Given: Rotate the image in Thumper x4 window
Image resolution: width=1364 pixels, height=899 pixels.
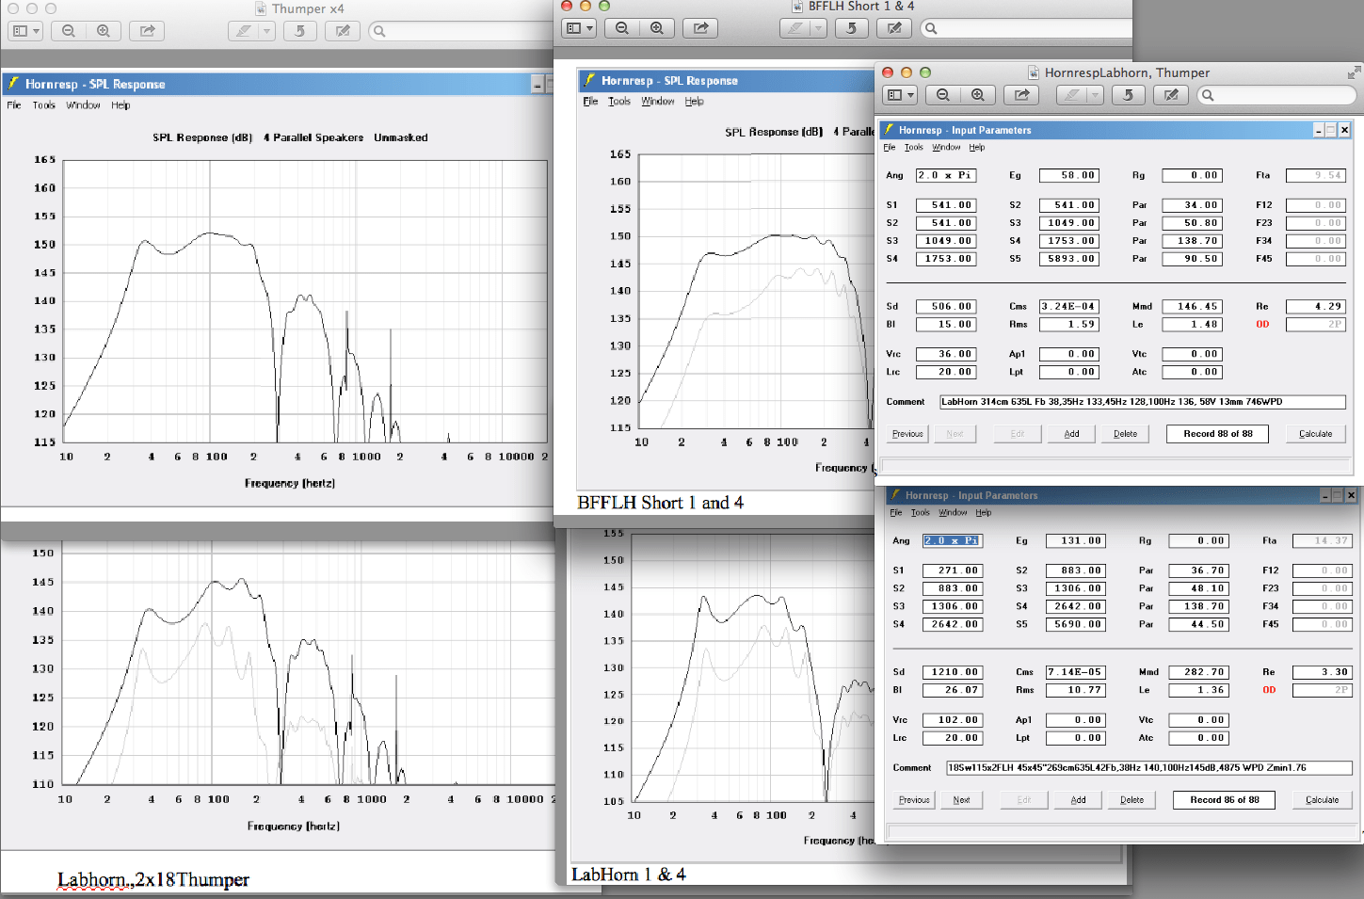Looking at the screenshot, I should 299,31.
